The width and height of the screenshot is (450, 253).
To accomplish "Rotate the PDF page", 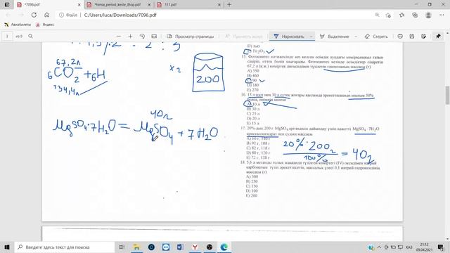I will pos(142,37).
